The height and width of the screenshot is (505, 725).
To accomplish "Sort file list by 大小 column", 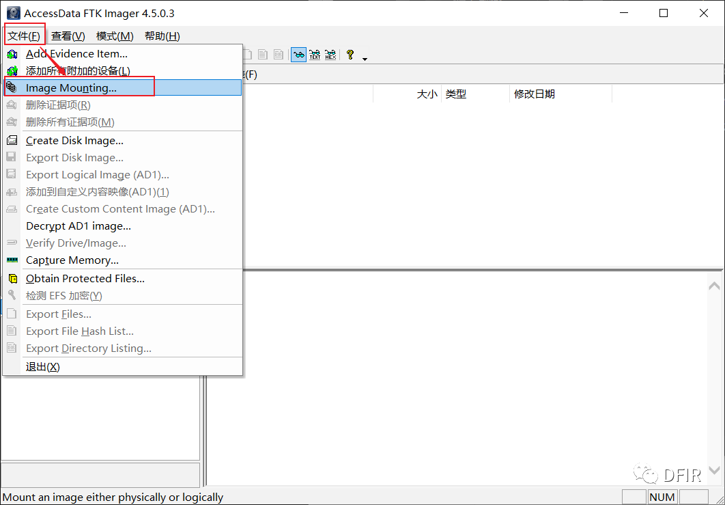I will 407,94.
